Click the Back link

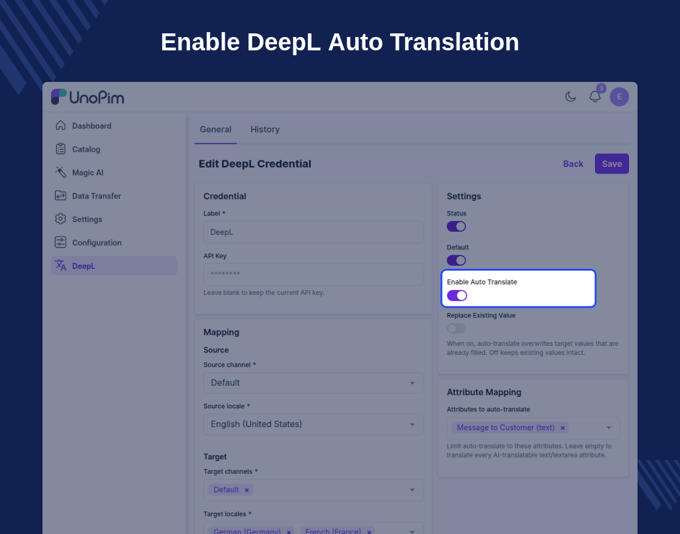573,164
